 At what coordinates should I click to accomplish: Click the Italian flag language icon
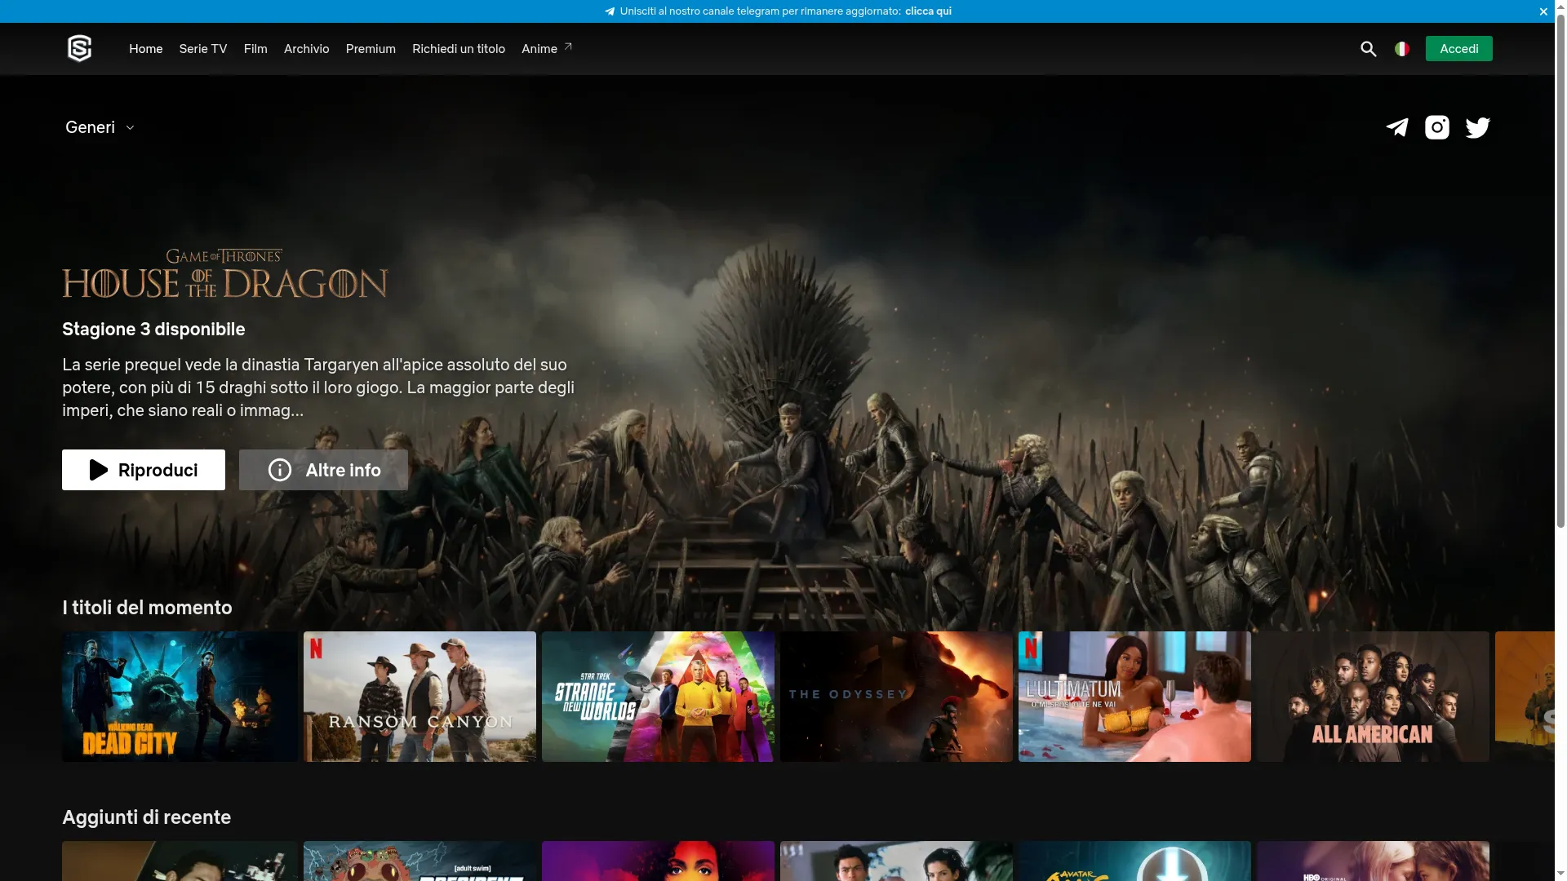coord(1402,49)
